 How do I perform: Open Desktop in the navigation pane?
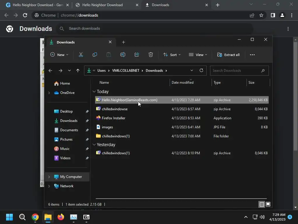pyautogui.click(x=66, y=111)
